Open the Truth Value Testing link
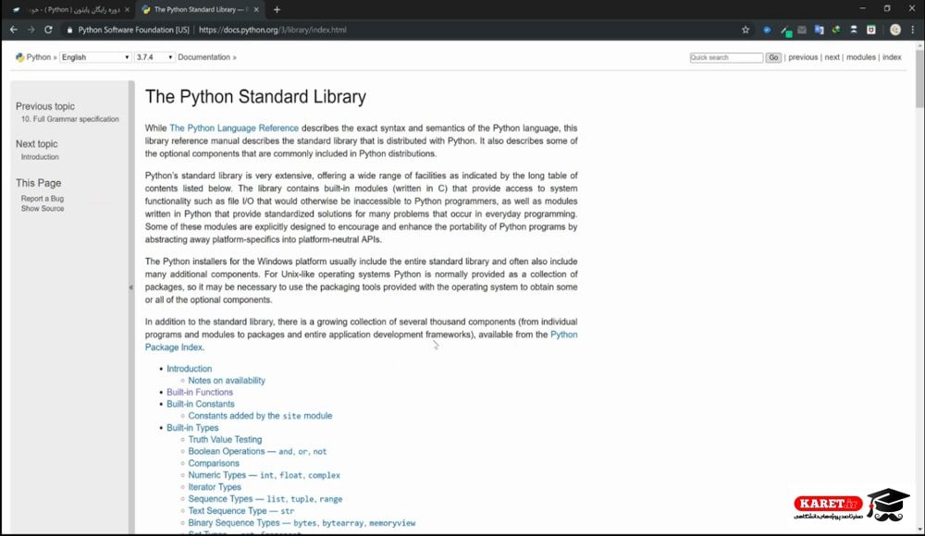 coord(225,439)
